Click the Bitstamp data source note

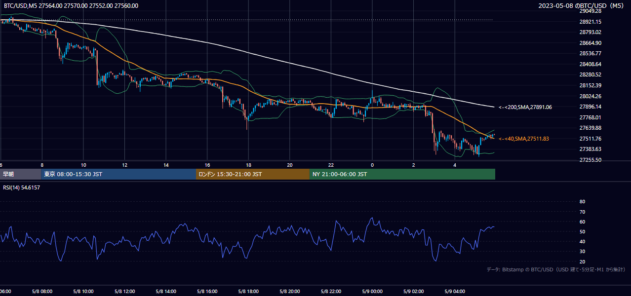click(556, 270)
